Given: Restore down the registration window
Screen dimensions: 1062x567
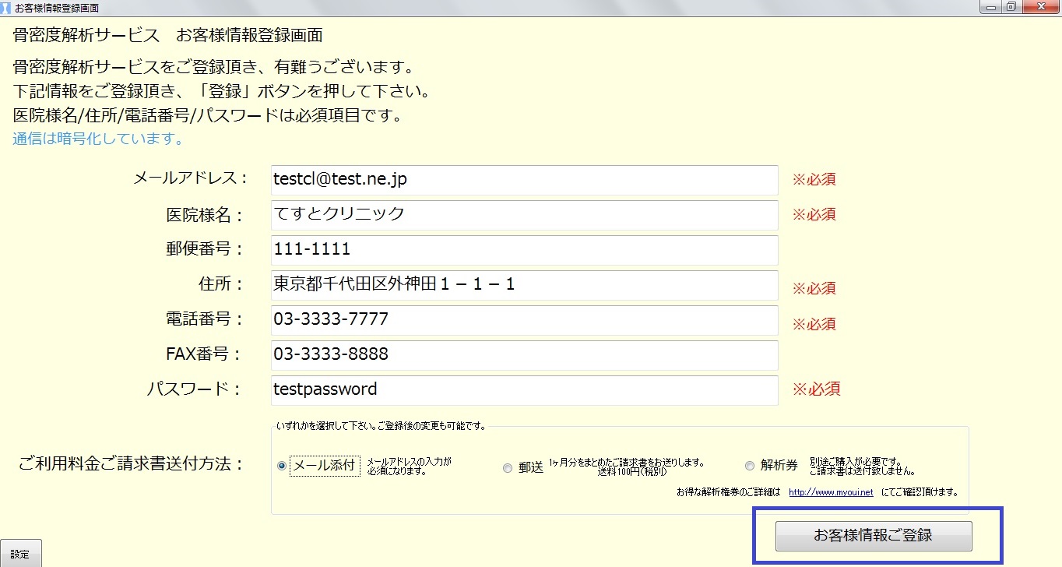Looking at the screenshot, I should click(1011, 7).
